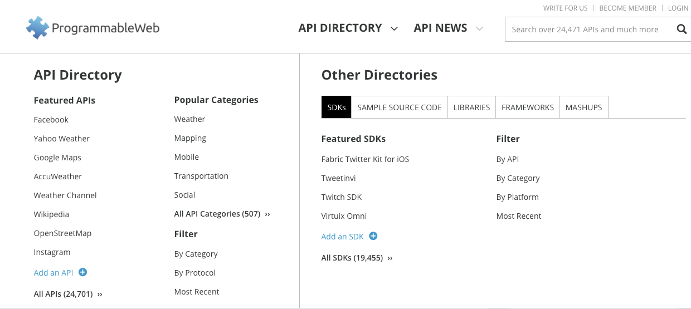Switch to the Frameworks tab
The width and height of the screenshot is (691, 309).
(x=527, y=107)
